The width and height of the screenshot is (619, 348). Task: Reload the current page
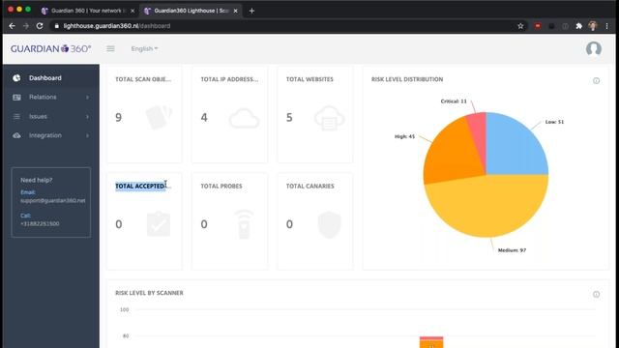pos(40,26)
